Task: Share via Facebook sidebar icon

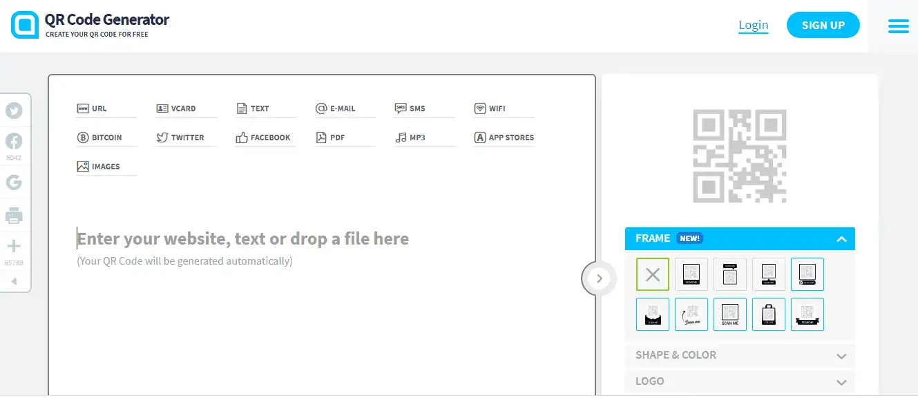Action: coord(14,142)
